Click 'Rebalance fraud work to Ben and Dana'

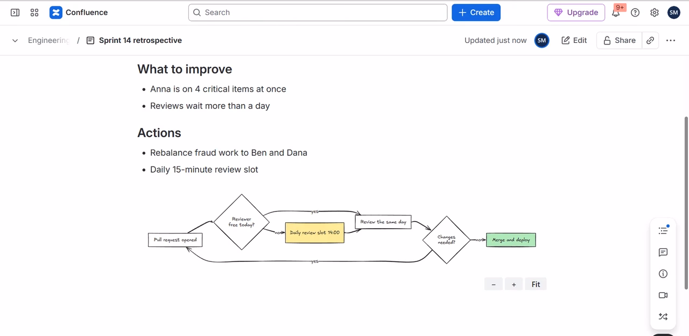229,152
